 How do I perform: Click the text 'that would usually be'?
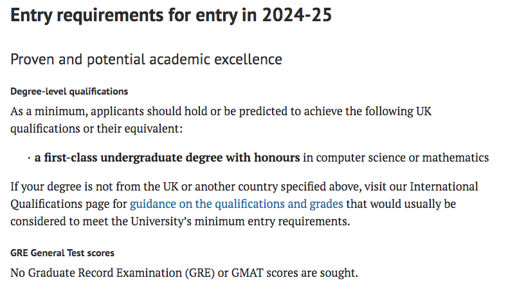(x=401, y=204)
